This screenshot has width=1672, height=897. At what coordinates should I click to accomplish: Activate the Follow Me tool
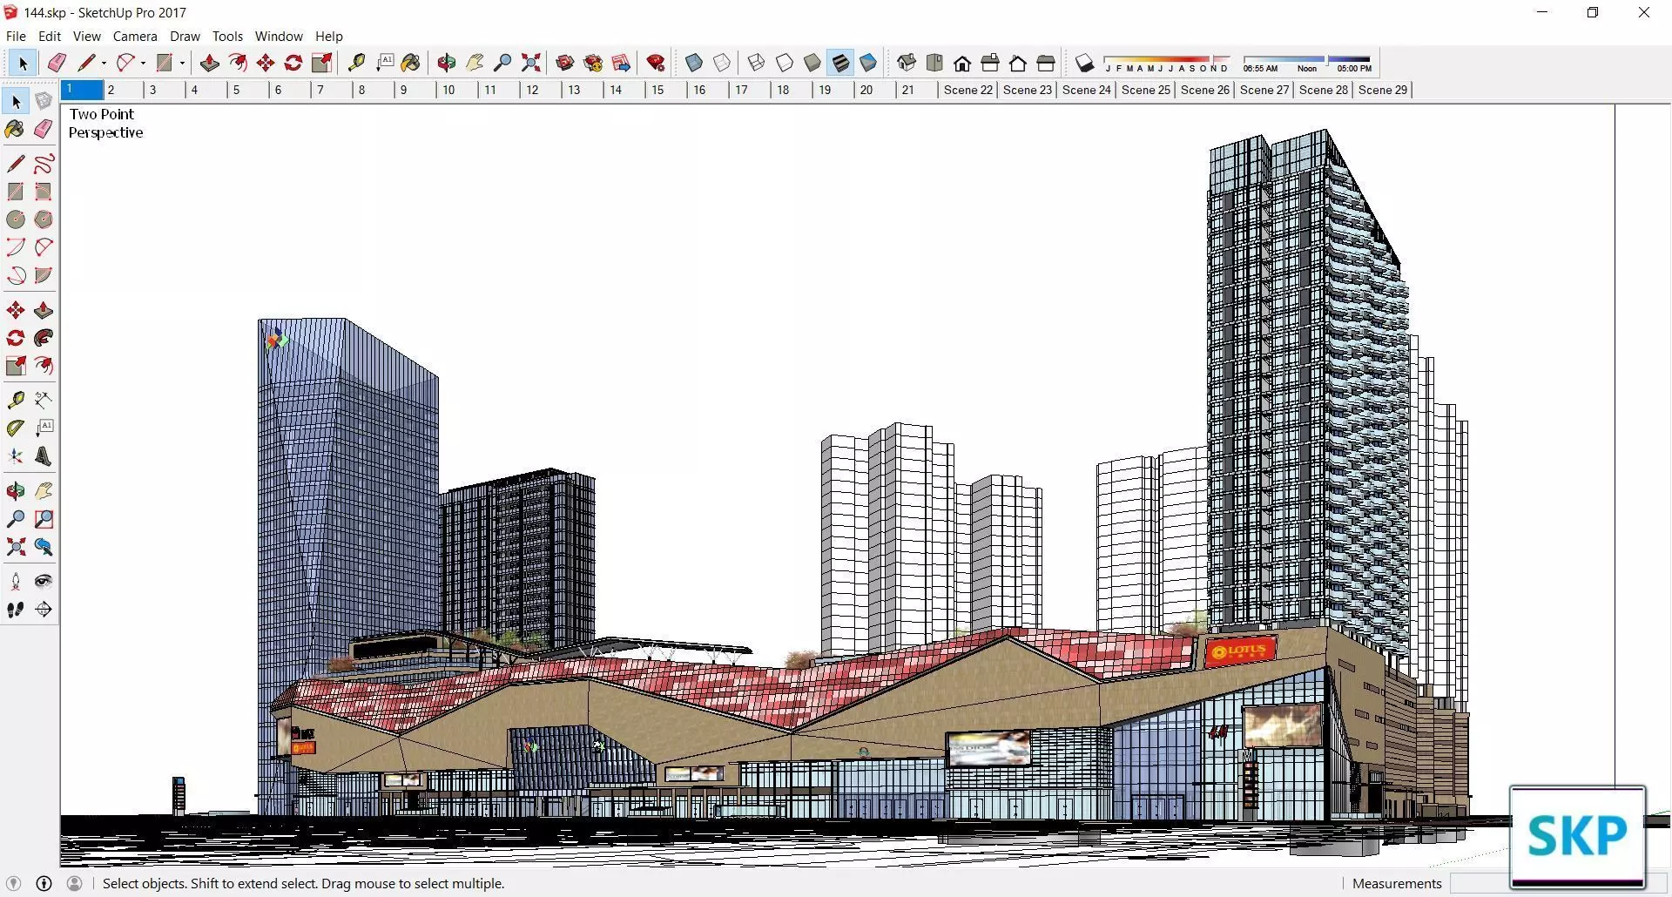click(x=44, y=338)
